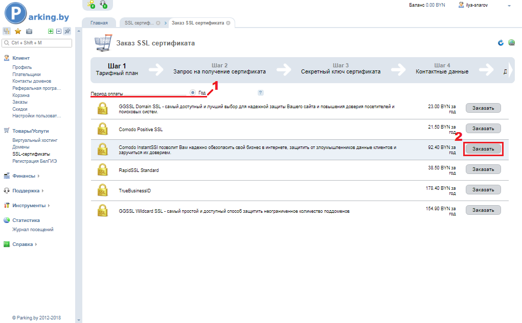Switch to the Главная tab
This screenshot has width=522, height=323.
[x=99, y=22]
